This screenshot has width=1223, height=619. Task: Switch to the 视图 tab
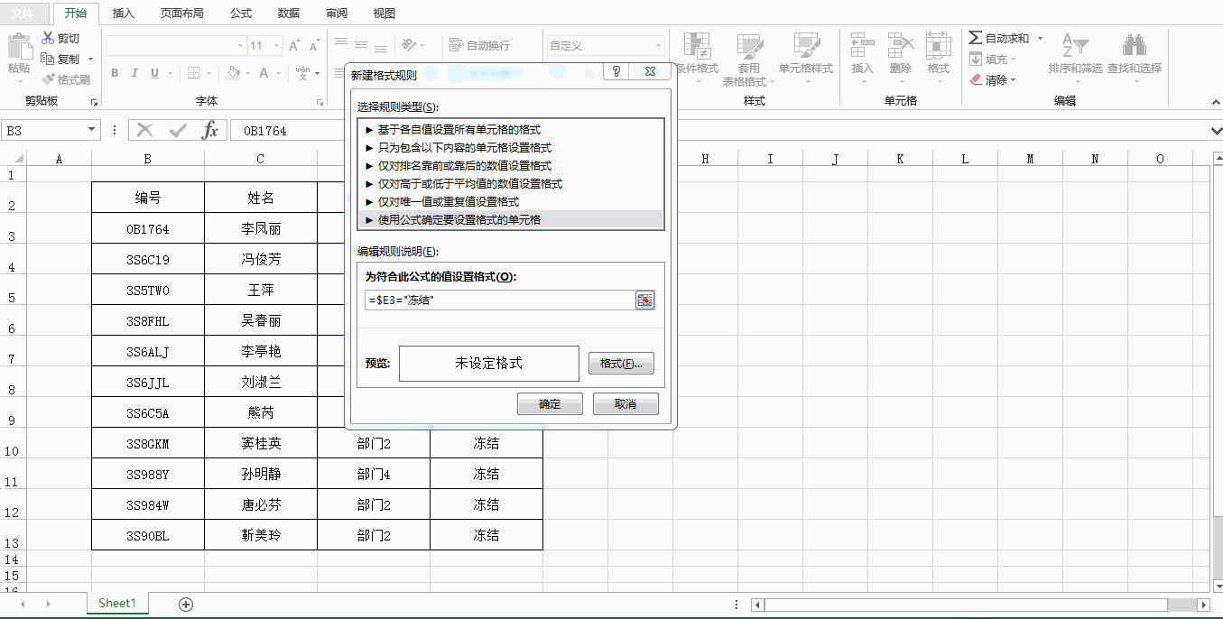[x=385, y=14]
